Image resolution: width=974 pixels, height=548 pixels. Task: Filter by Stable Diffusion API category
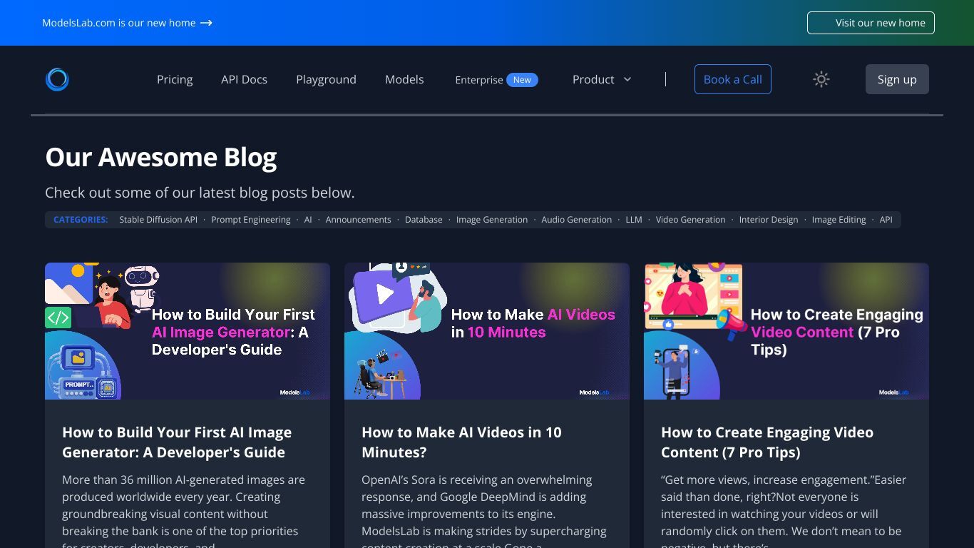[x=158, y=220]
